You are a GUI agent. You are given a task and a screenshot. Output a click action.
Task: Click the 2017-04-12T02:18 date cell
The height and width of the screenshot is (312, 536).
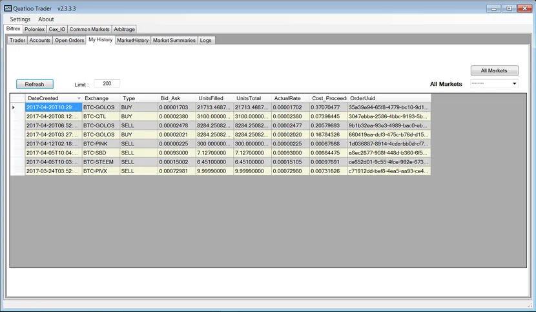click(54, 144)
